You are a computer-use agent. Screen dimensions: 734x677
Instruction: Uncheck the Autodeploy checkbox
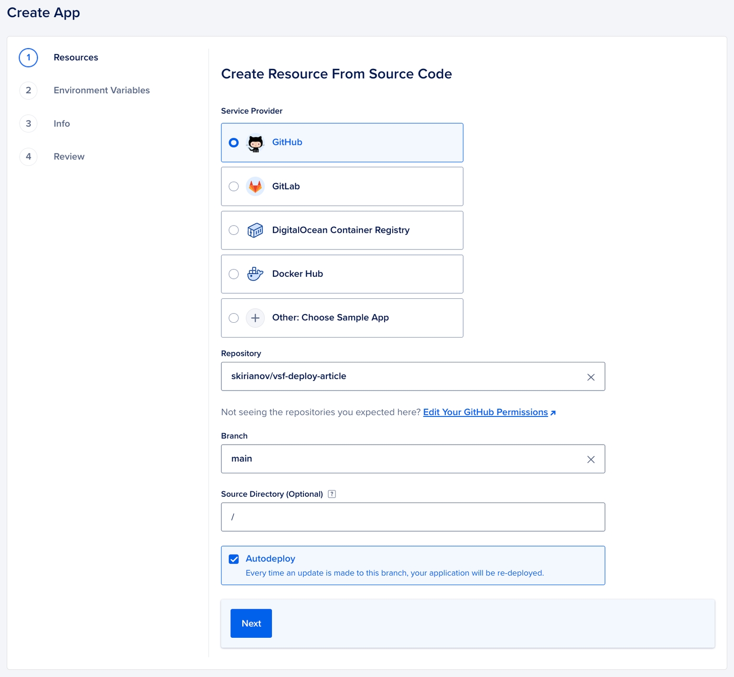pos(234,559)
